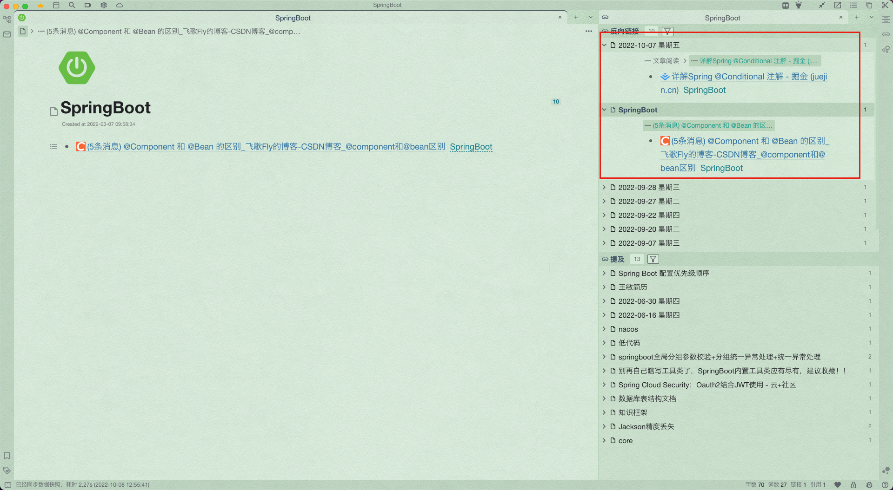Open the CSDN @Component 和 @Bean link
The image size is (893, 490).
(266, 147)
